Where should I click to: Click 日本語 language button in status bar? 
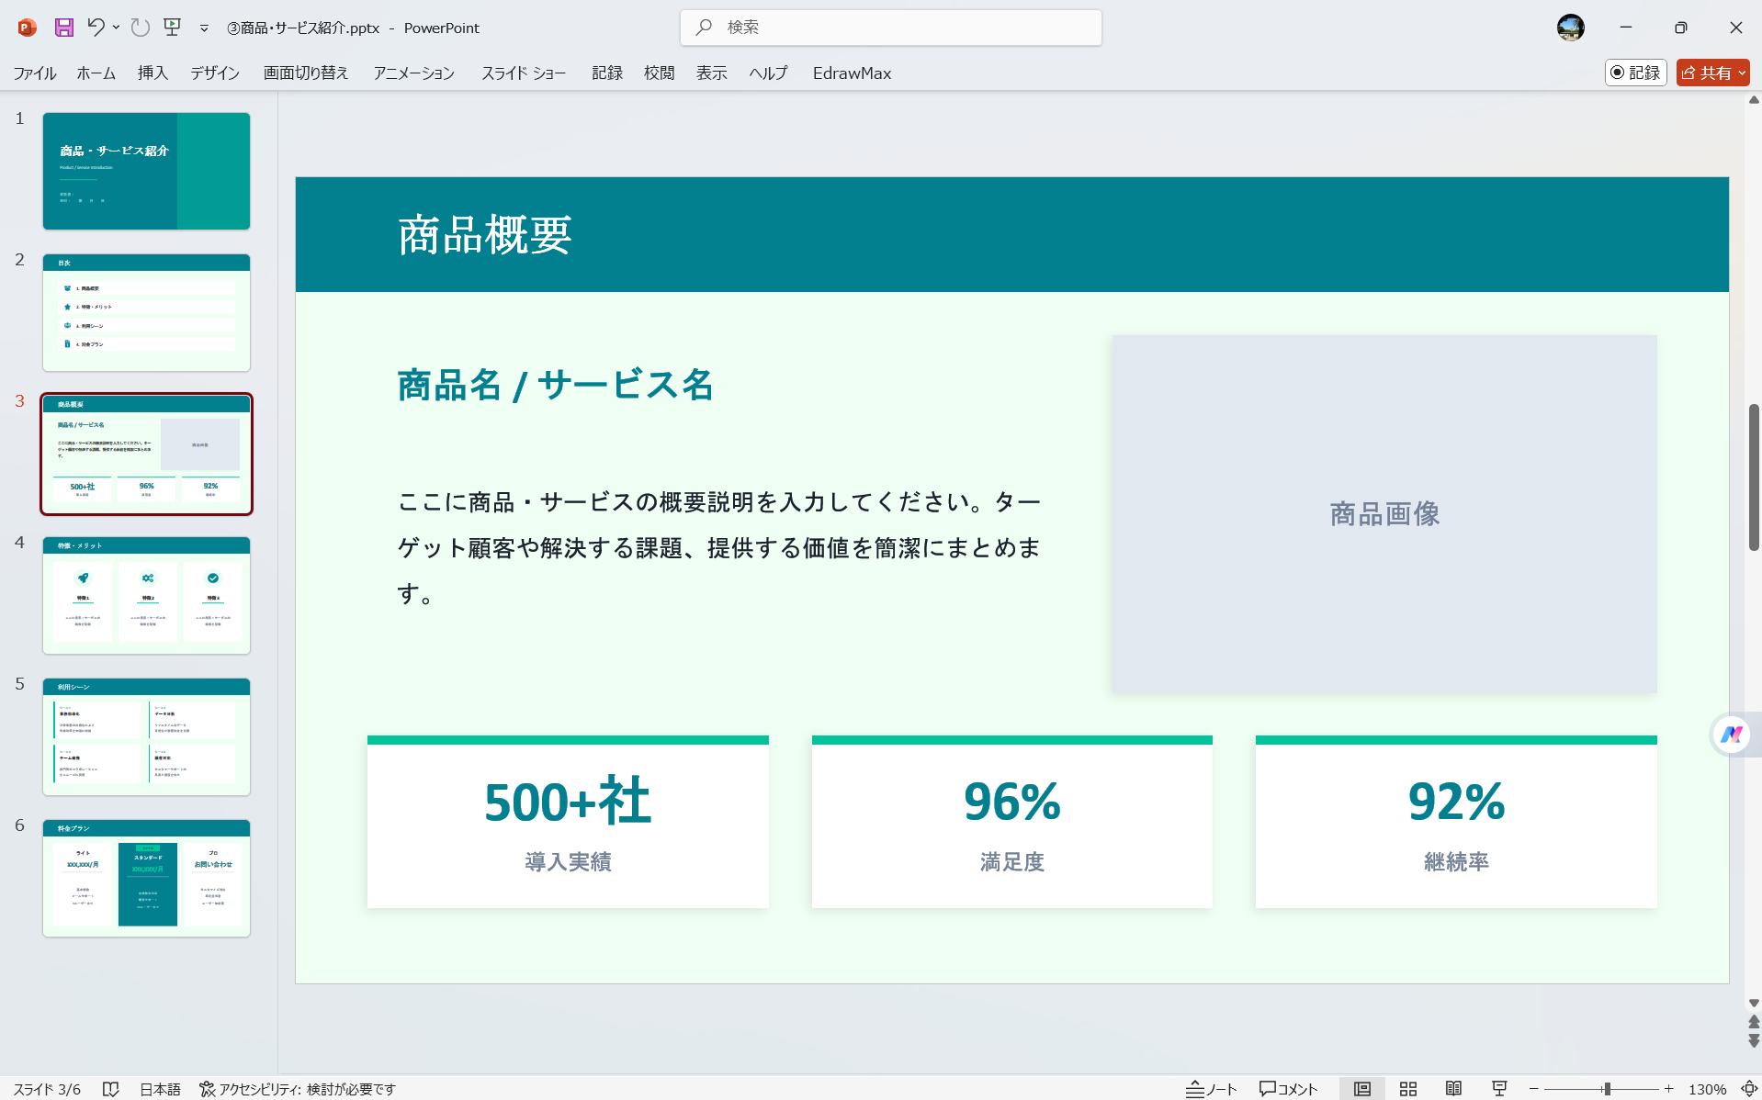(159, 1089)
